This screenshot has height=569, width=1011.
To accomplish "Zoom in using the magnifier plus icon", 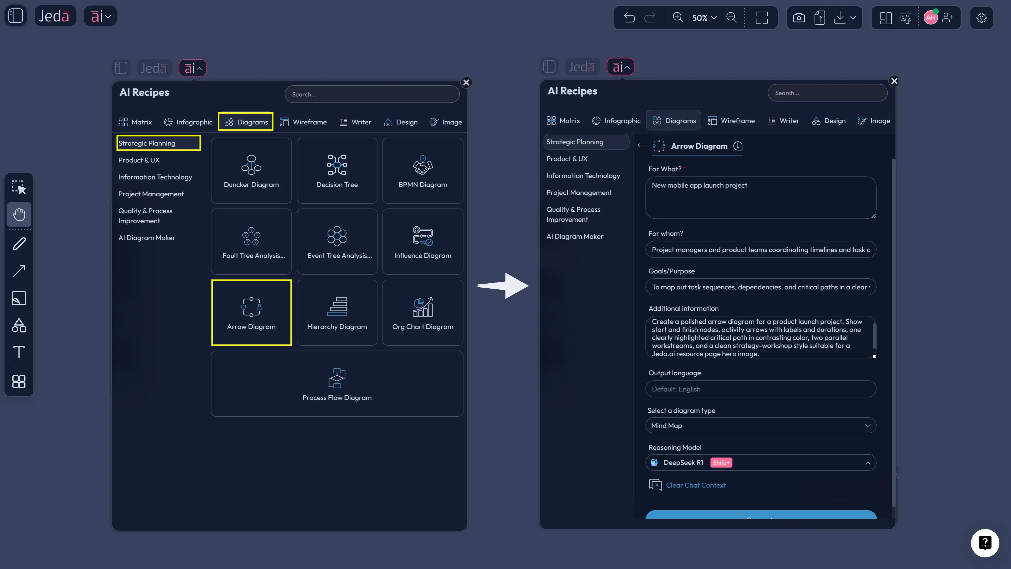I will tap(678, 18).
